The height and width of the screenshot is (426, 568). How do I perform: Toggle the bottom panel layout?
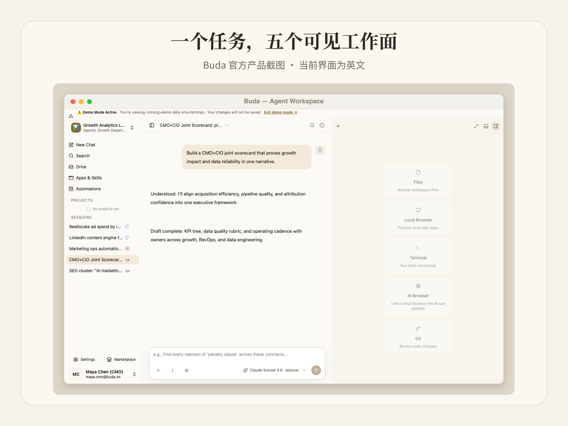click(x=486, y=126)
